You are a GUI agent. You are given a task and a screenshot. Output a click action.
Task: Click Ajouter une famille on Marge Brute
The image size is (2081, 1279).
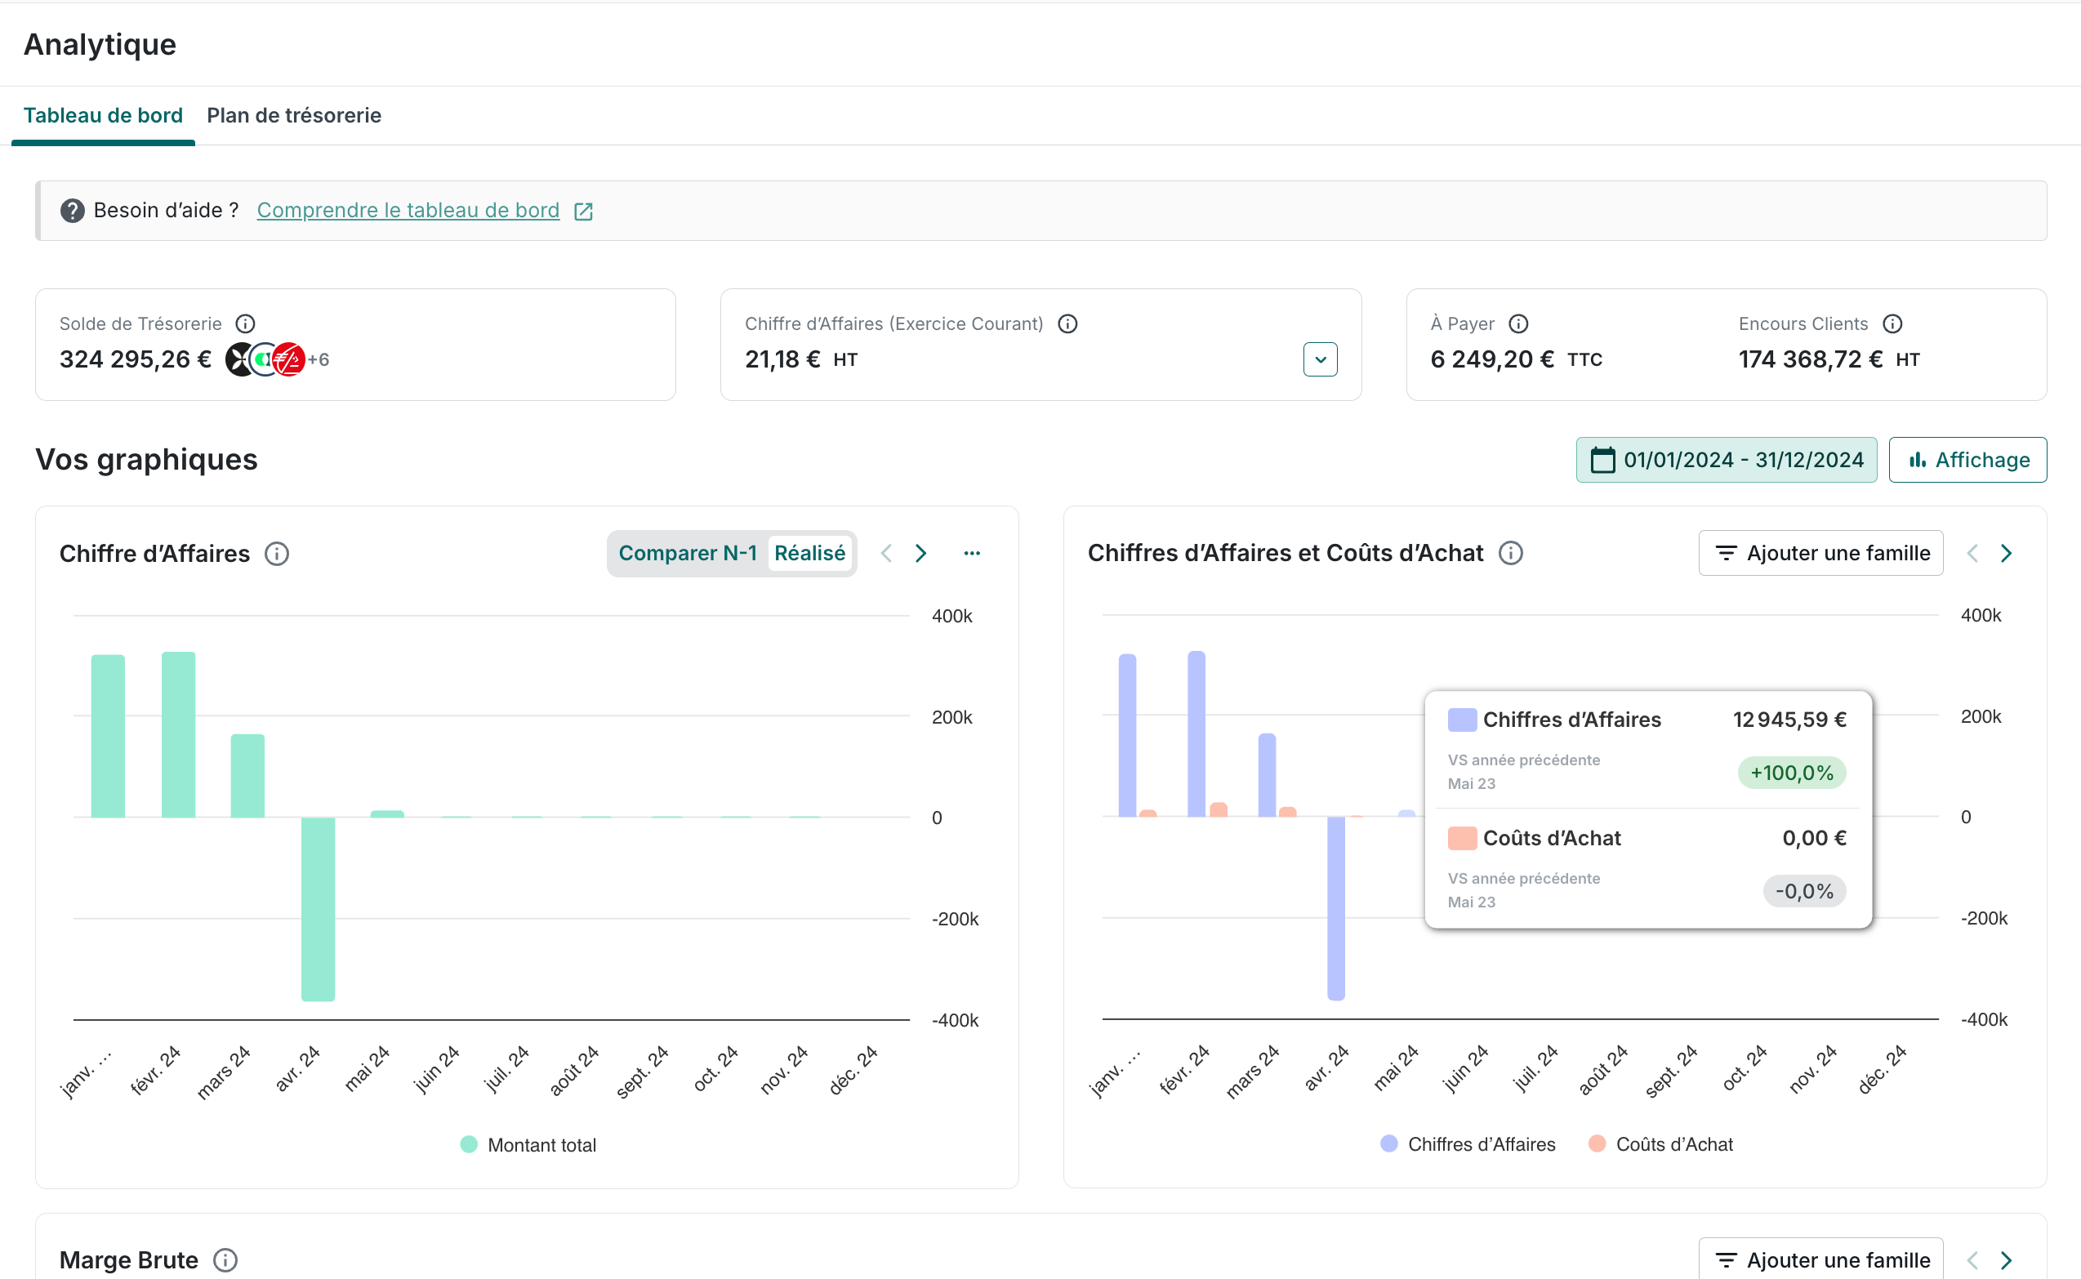coord(1820,1259)
